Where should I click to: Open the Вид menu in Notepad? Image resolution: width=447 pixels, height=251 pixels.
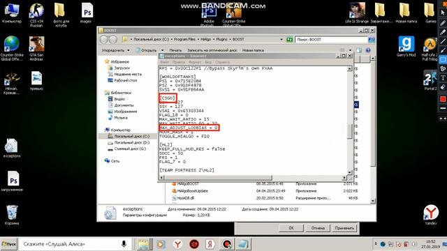tap(208, 62)
